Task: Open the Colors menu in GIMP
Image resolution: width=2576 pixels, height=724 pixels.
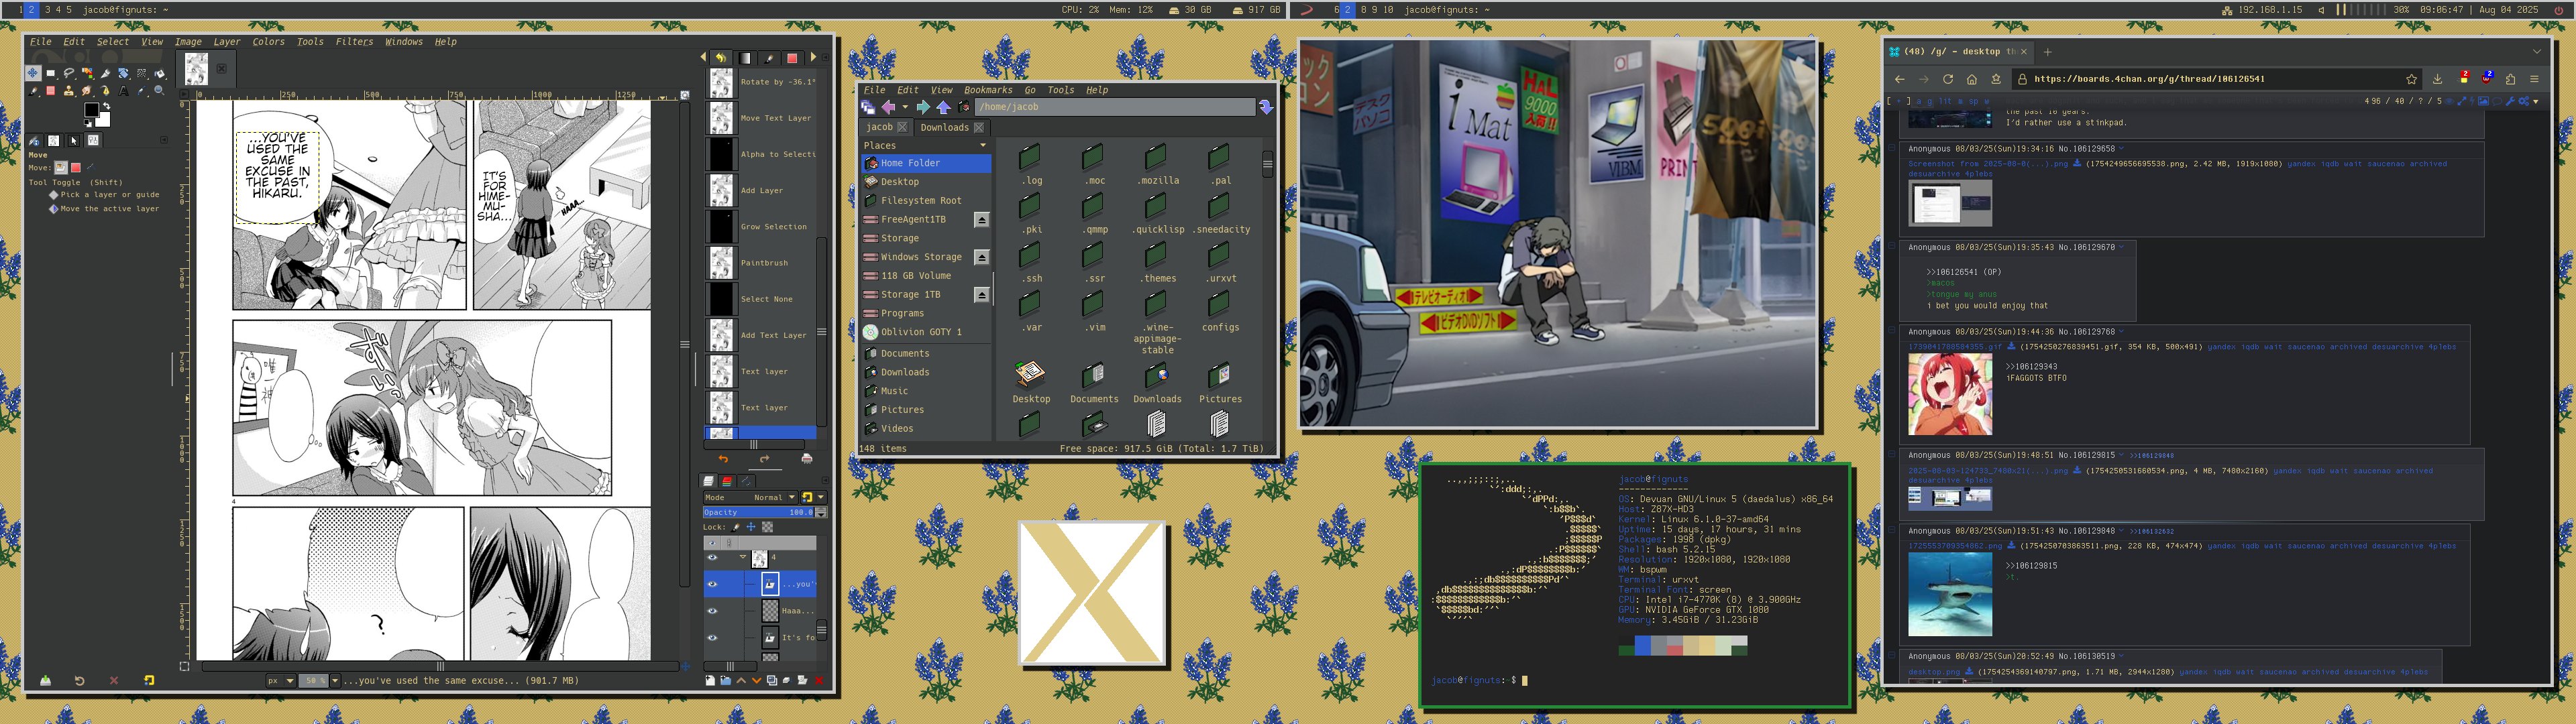Action: [x=268, y=42]
